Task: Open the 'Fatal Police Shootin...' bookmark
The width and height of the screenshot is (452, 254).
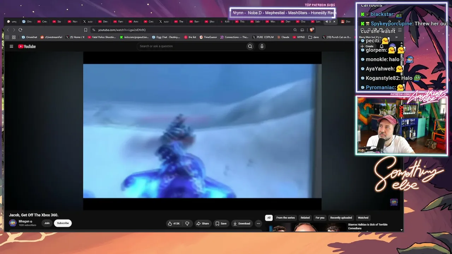Action: [102, 37]
